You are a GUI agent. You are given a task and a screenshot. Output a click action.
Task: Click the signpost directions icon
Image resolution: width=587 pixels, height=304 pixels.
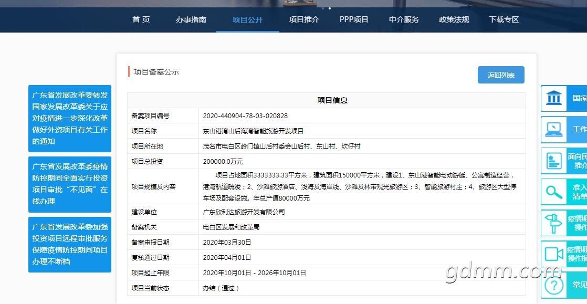(553, 223)
